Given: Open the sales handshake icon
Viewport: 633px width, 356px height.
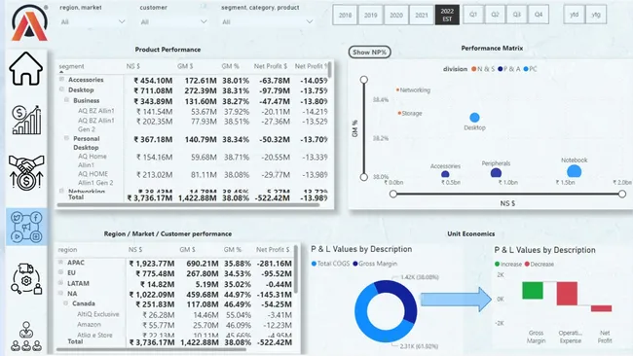Looking at the screenshot, I should pyautogui.click(x=26, y=172).
